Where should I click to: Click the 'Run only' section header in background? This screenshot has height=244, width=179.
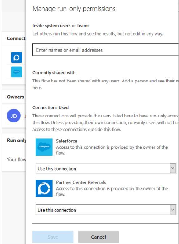(16, 140)
